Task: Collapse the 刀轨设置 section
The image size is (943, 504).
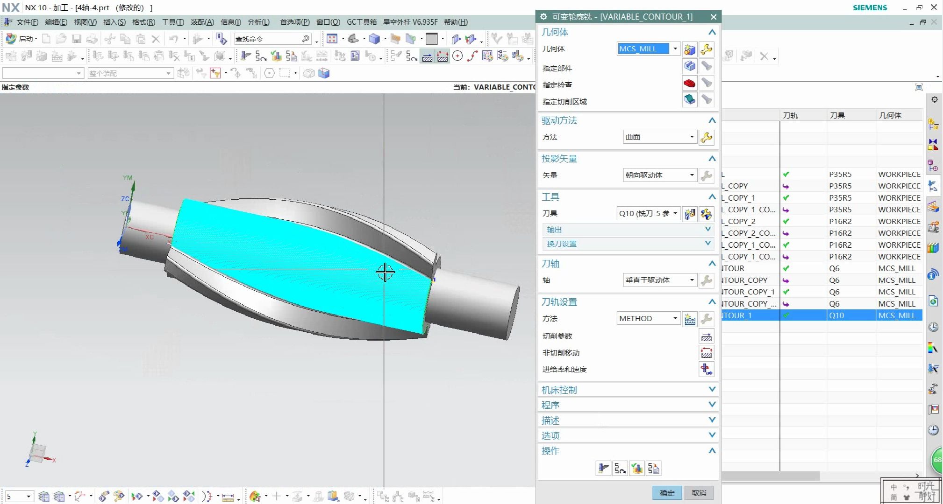Action: pos(712,302)
